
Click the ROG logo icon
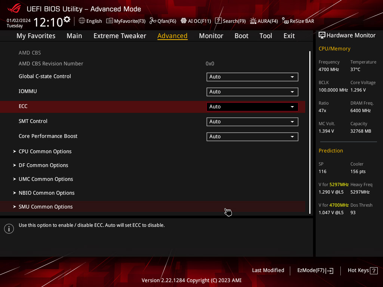coord(14,9)
